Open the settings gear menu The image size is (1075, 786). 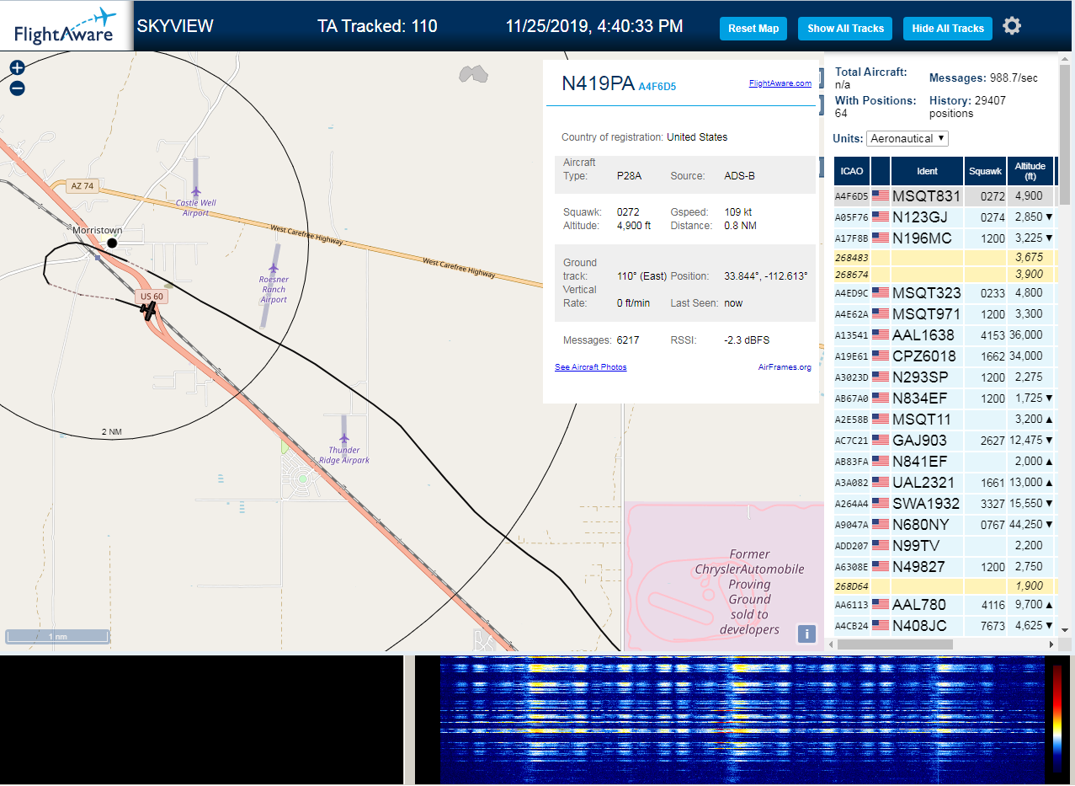[x=1012, y=26]
